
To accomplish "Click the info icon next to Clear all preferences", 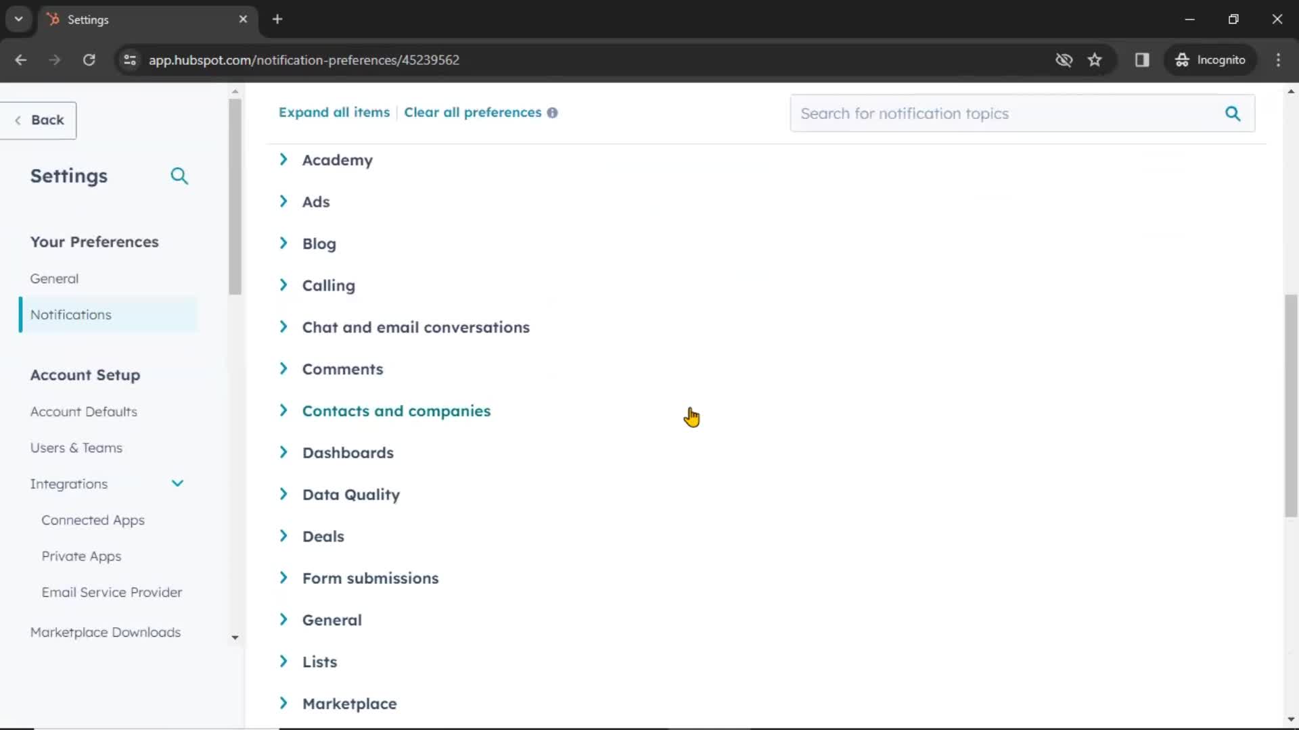I will [553, 112].
